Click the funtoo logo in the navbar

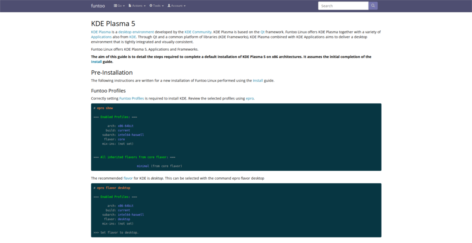point(98,6)
